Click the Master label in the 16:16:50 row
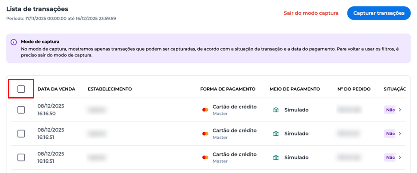 tap(220, 114)
